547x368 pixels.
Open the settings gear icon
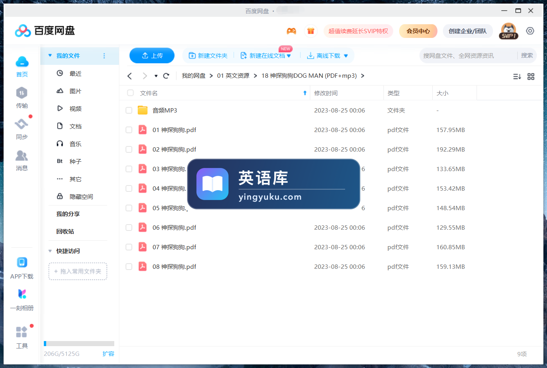(530, 31)
